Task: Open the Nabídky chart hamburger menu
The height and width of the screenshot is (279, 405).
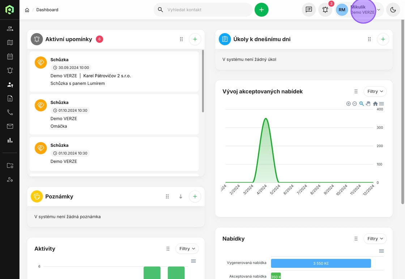Action: point(381,251)
